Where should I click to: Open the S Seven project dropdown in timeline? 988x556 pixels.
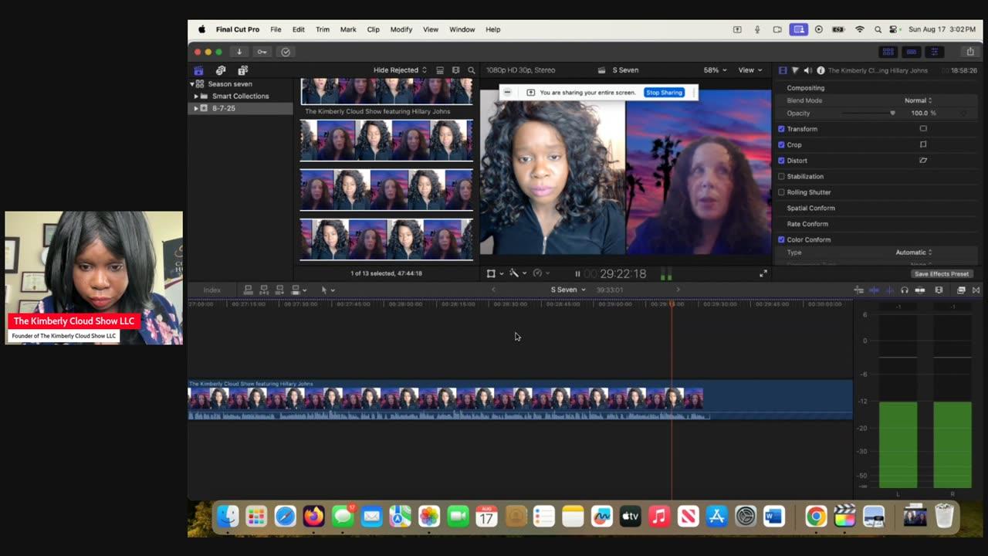click(568, 290)
